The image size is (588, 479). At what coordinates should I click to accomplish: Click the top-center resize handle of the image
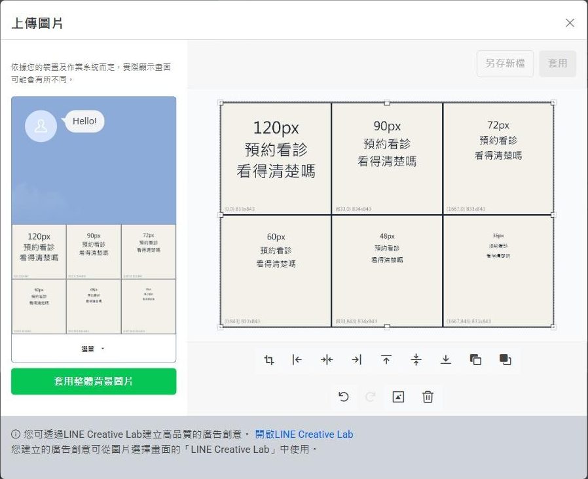(x=387, y=102)
